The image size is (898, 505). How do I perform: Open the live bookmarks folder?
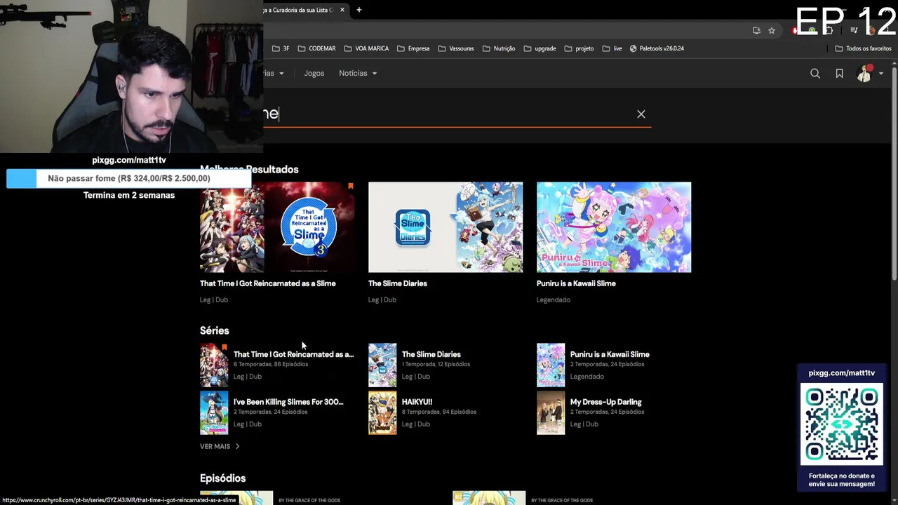pyautogui.click(x=612, y=48)
